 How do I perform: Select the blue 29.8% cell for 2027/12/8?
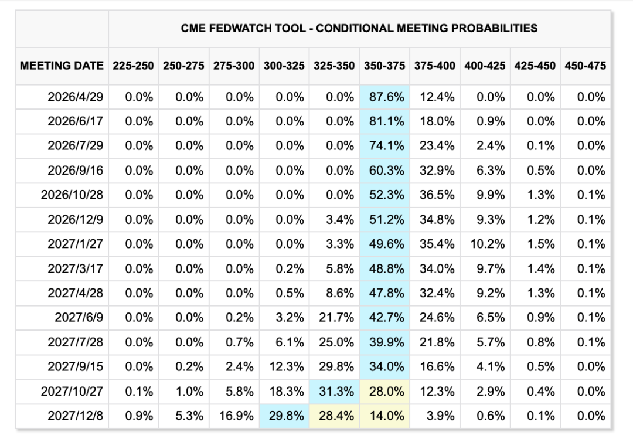287,416
